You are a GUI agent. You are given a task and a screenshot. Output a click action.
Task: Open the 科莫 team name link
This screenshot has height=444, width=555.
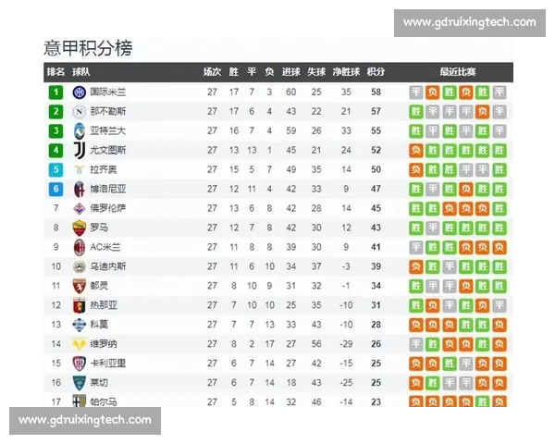98,325
